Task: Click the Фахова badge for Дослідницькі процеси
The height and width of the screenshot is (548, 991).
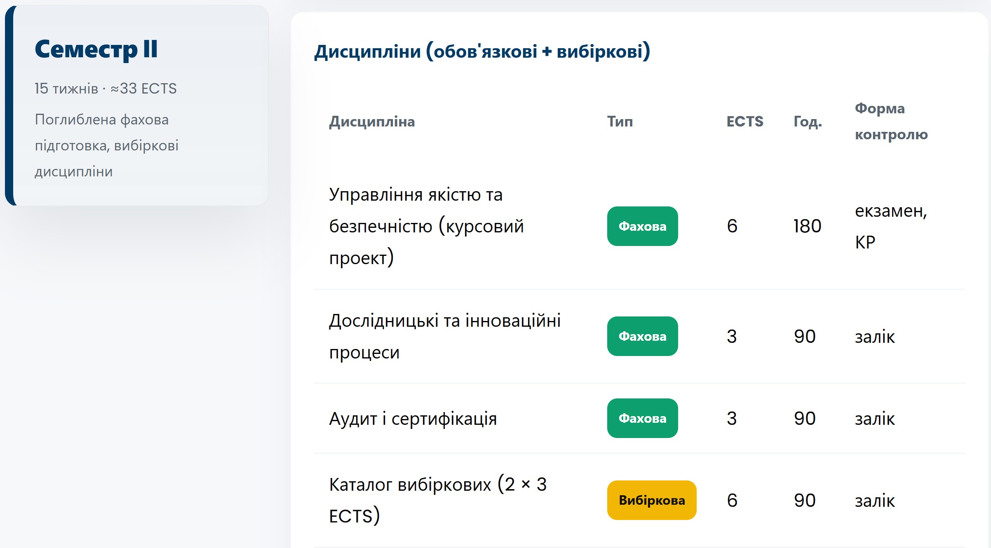Action: (x=642, y=336)
